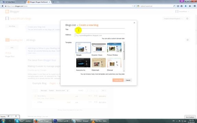Image resolution: width=197 pixels, height=123 pixels.
Task: Select the Awesome Inc template thumbnail
Action: point(83,63)
